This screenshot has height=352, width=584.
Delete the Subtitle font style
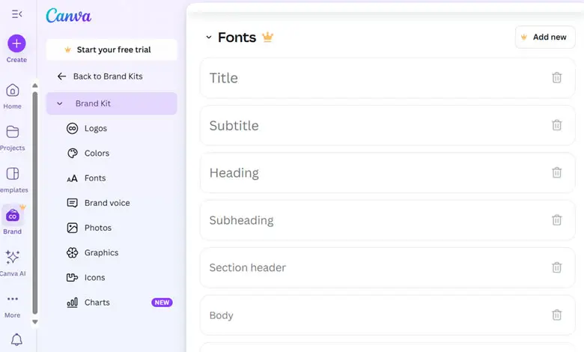pyautogui.click(x=557, y=125)
